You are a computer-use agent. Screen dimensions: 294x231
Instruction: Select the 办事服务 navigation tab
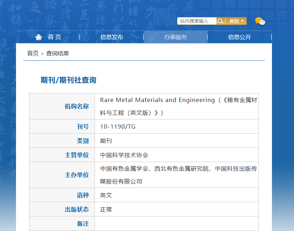pyautogui.click(x=176, y=37)
